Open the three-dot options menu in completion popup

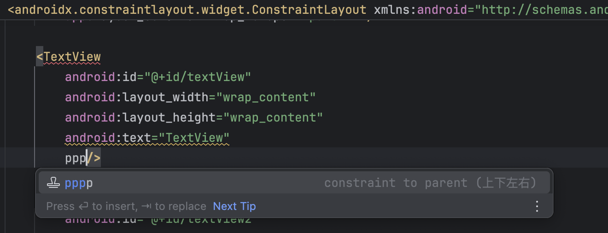point(537,206)
